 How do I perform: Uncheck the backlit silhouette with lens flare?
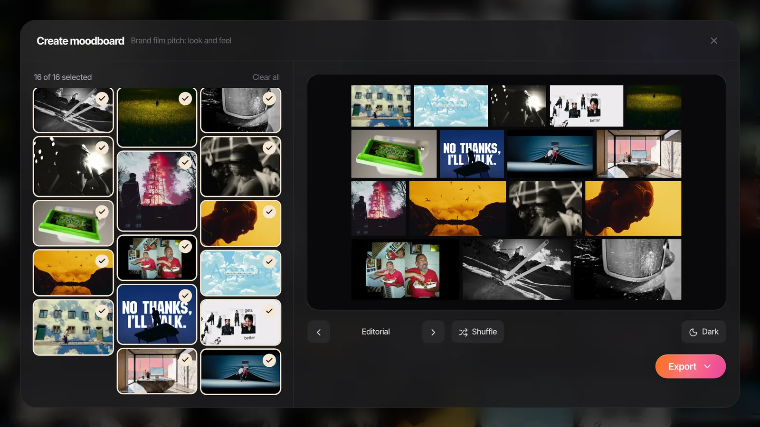[x=102, y=148]
